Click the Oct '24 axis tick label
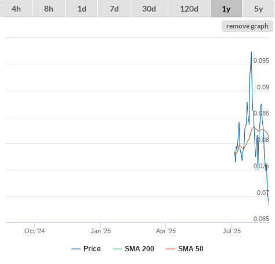The height and width of the screenshot is (264, 275). click(34, 231)
